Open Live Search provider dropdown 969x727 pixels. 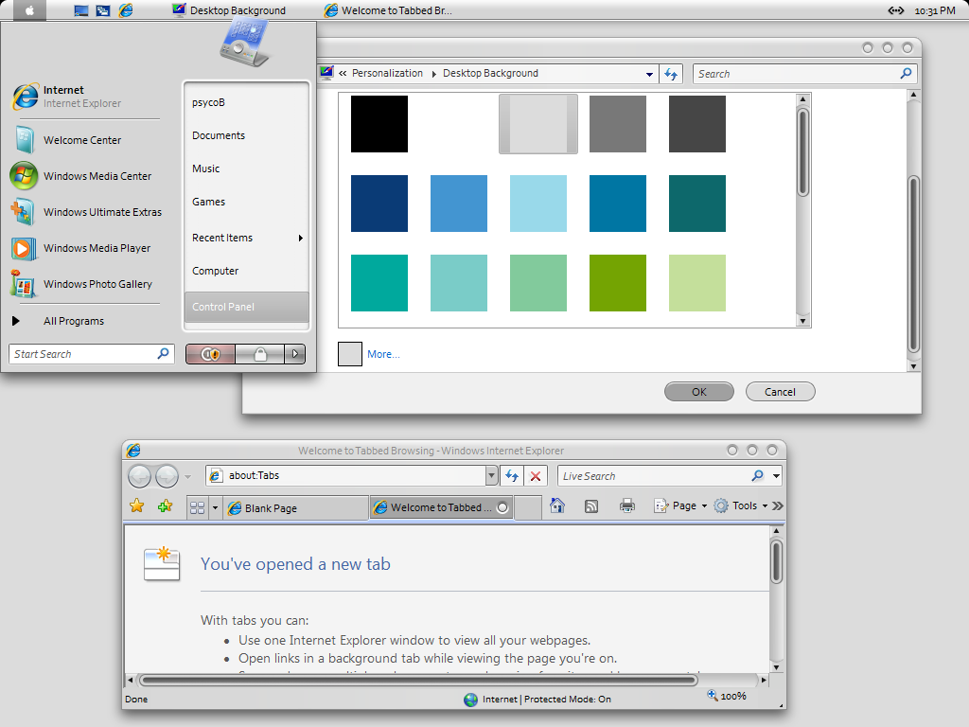[x=776, y=476]
